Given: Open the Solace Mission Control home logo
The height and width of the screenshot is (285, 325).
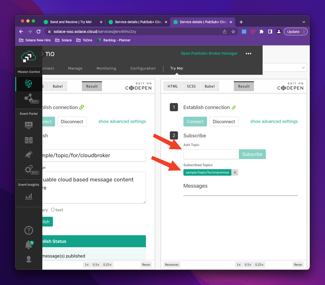Looking at the screenshot, I should point(29,57).
